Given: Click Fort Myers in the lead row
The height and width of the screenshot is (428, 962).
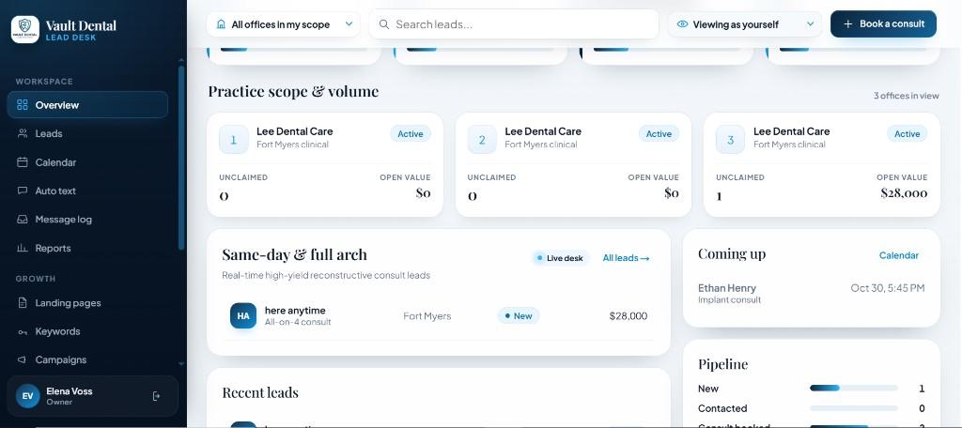Looking at the screenshot, I should [427, 315].
